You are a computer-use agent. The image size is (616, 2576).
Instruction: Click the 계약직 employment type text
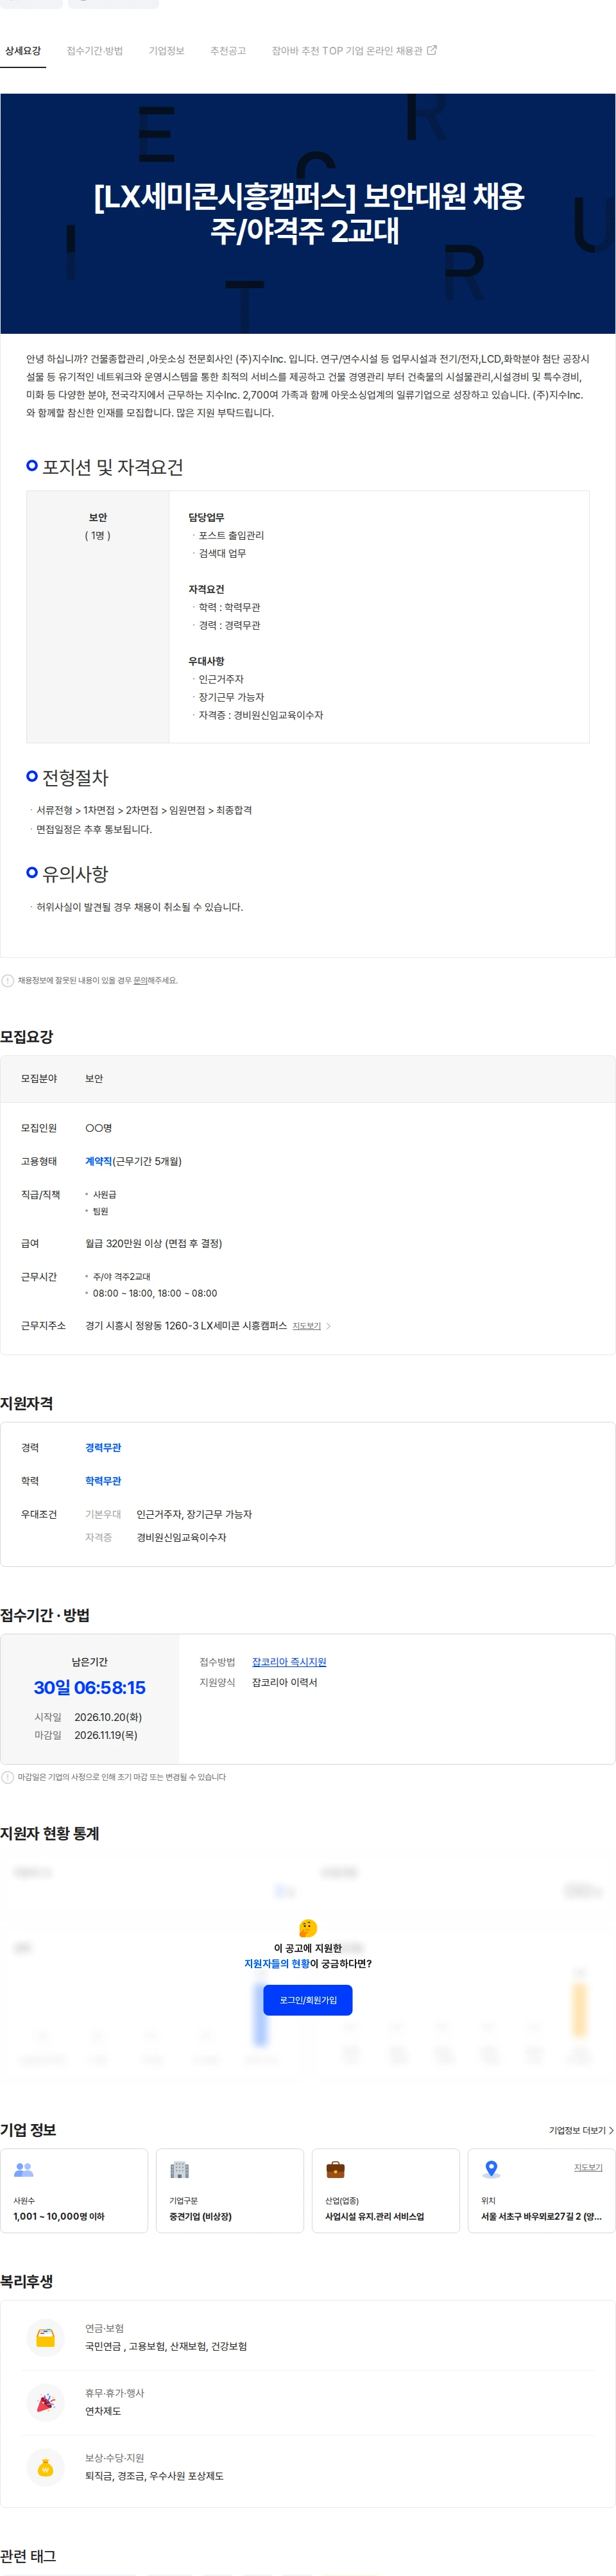point(98,1161)
